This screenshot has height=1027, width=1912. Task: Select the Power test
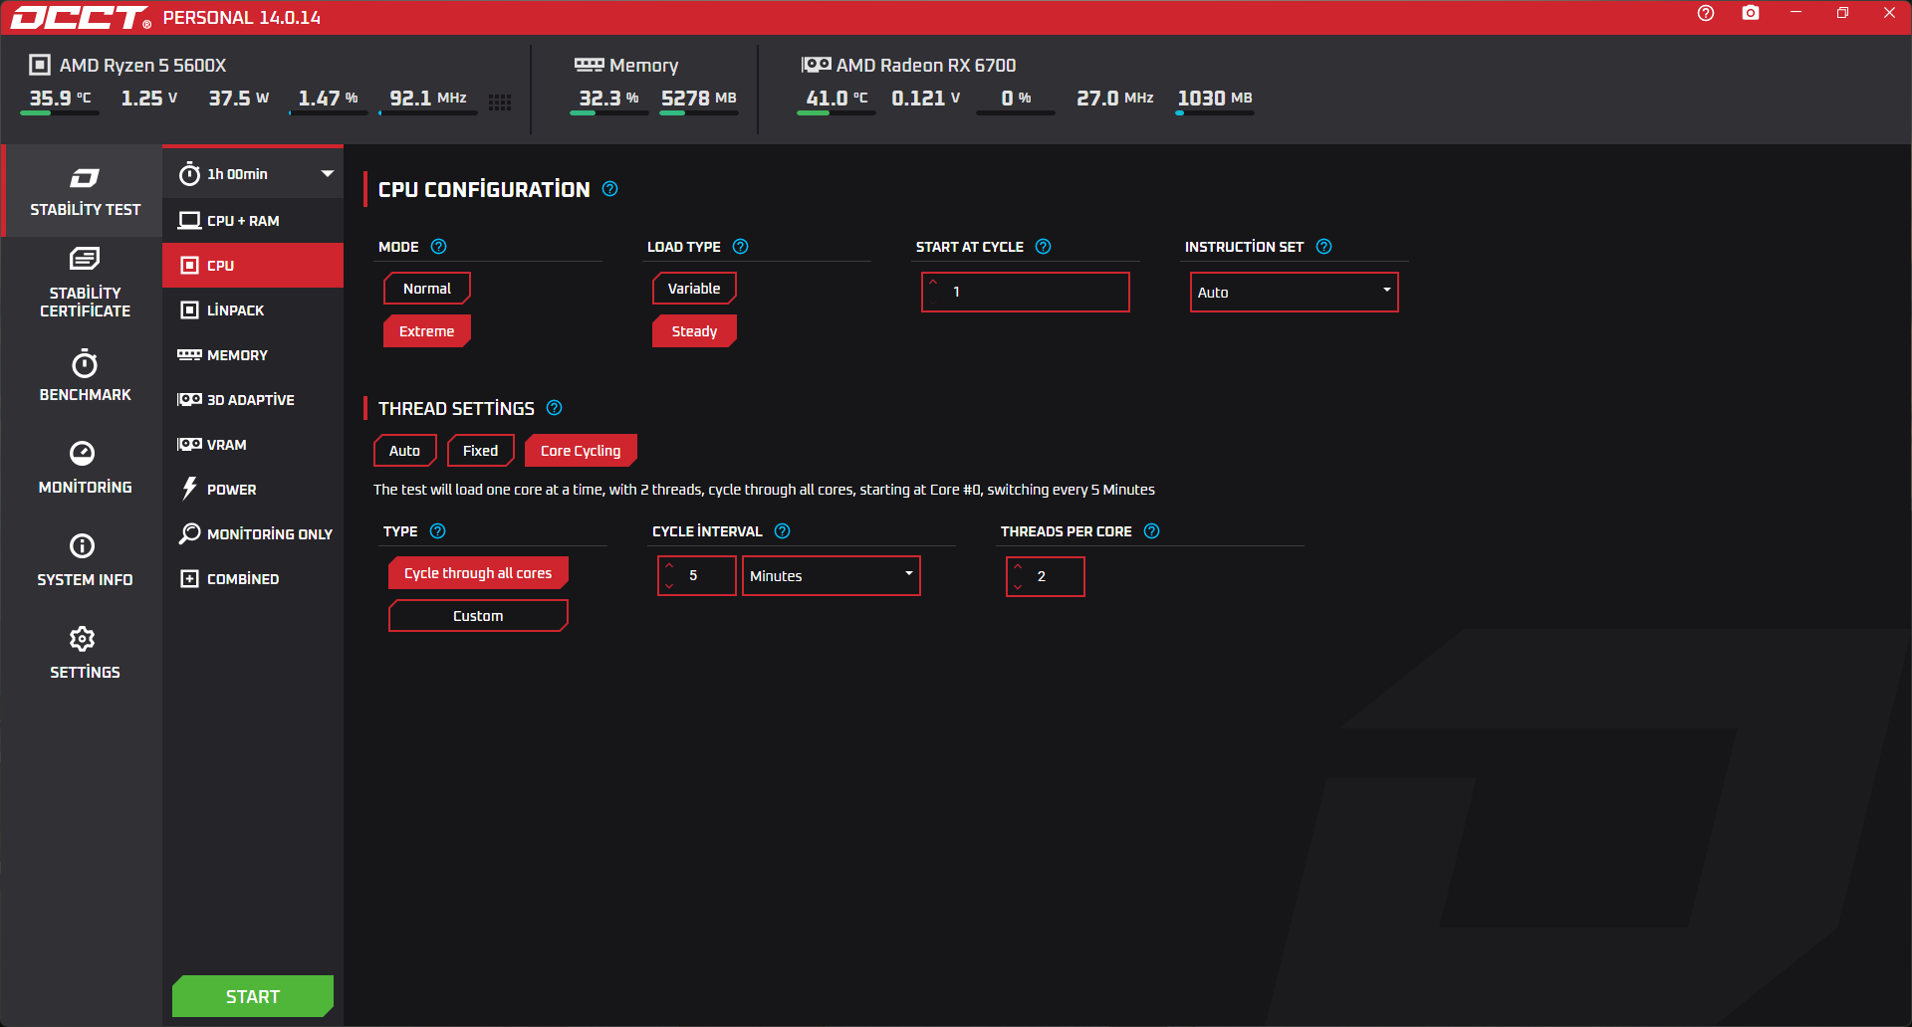(253, 490)
